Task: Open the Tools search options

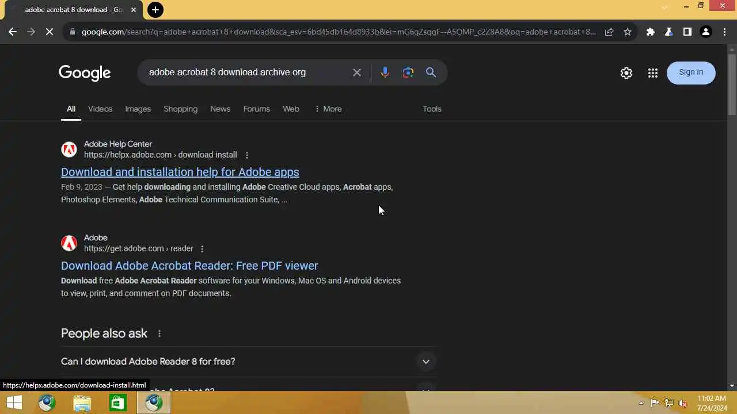Action: point(432,109)
